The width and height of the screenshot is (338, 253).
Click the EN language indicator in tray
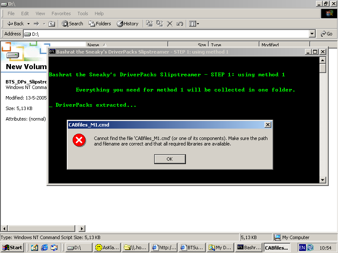click(x=302, y=248)
